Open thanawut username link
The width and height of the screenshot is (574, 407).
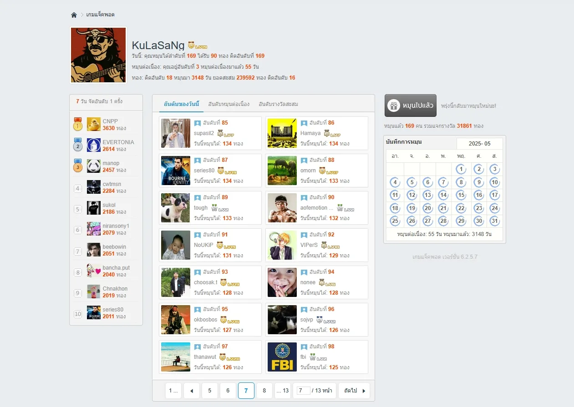coord(205,357)
